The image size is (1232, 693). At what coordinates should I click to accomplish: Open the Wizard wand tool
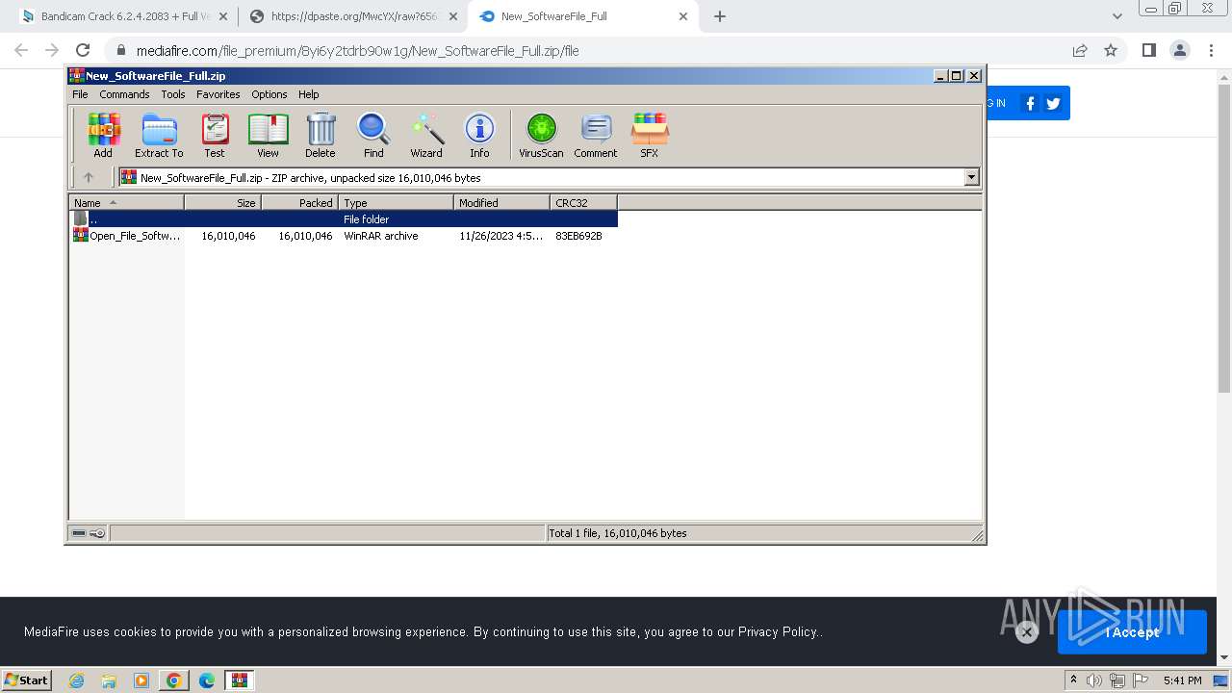tap(426, 135)
